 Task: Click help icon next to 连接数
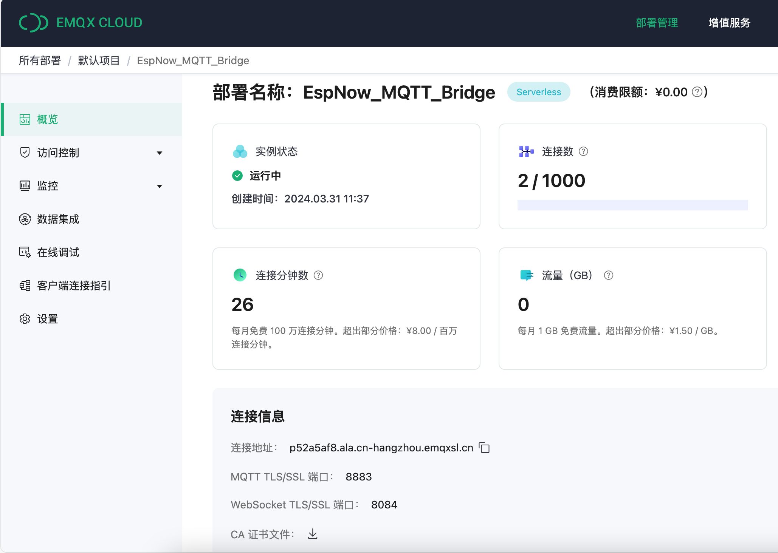pyautogui.click(x=583, y=151)
